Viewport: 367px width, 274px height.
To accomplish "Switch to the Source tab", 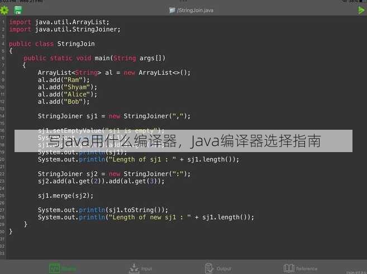I will click(63, 268).
